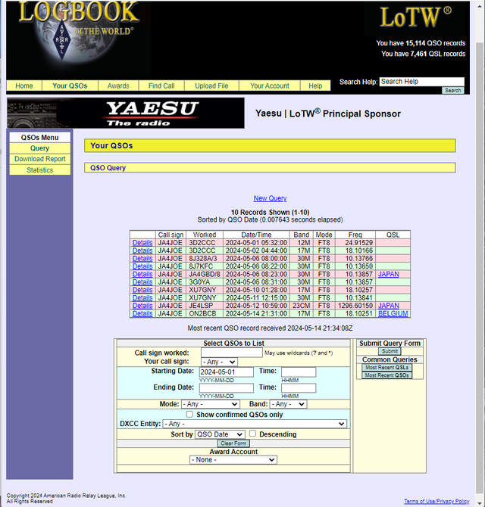Viewport: 485px width, 507px height.
Task: Click the Worked column header
Action: pyautogui.click(x=205, y=235)
